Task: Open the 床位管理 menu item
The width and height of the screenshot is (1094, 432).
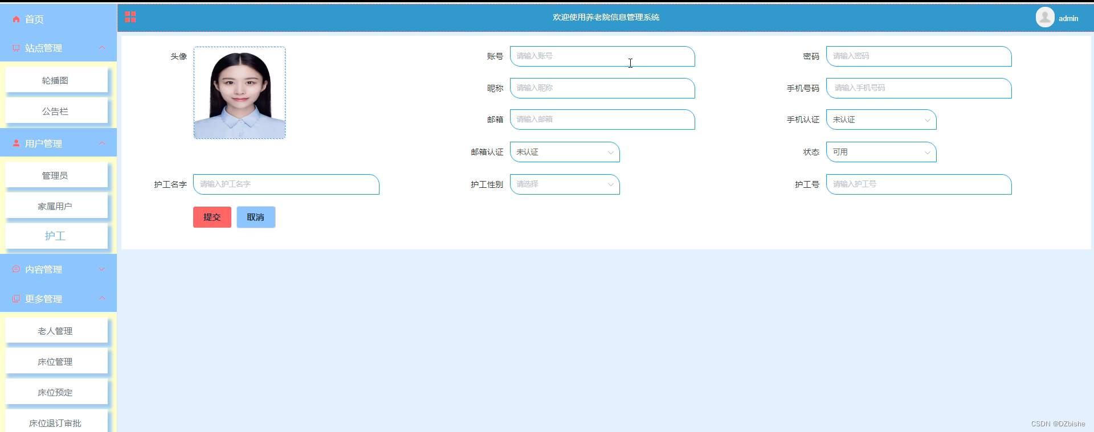Action: pos(56,361)
